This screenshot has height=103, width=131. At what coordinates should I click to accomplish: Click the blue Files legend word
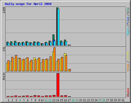pyautogui.click(x=128, y=20)
